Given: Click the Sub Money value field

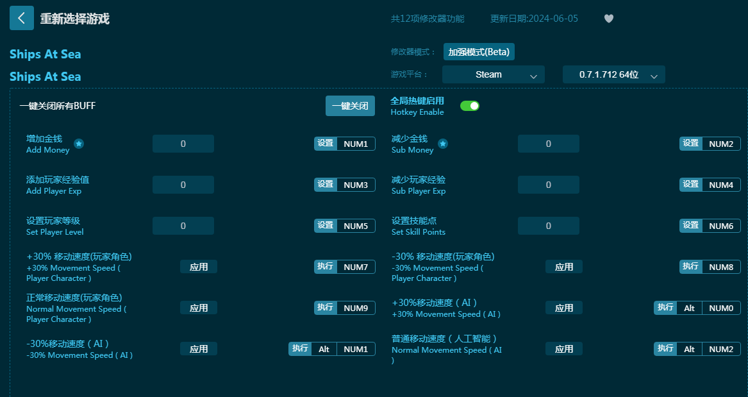Looking at the screenshot, I should pyautogui.click(x=549, y=144).
